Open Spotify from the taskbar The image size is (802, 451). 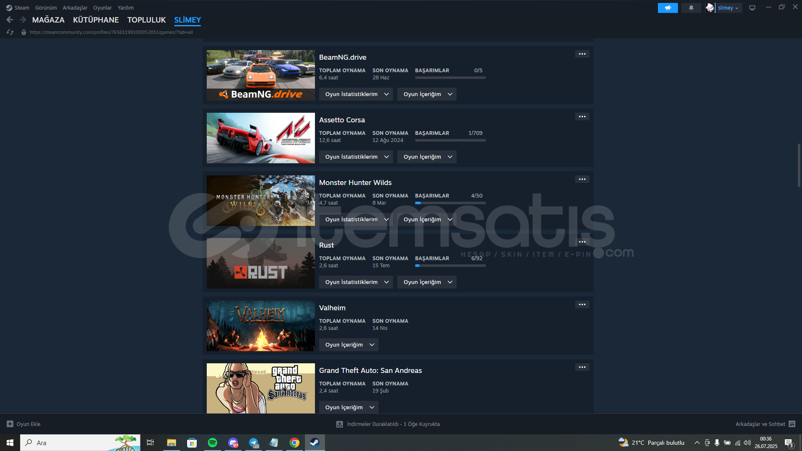pos(212,443)
